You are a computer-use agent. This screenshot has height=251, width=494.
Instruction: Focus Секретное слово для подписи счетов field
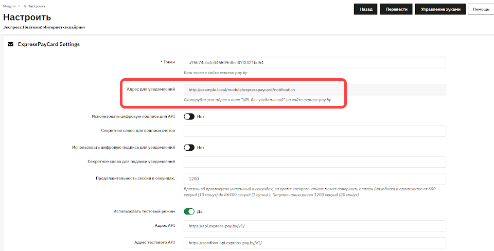[x=315, y=131]
